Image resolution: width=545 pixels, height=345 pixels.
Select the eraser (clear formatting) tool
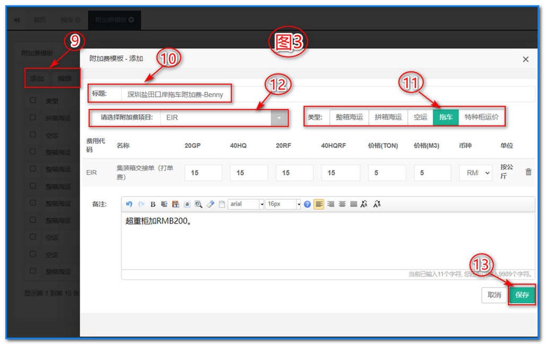click(210, 204)
